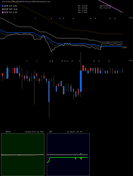This screenshot has width=133, height=176.
Task: Click the ADX (14 day) values text
Action: (74, 132)
